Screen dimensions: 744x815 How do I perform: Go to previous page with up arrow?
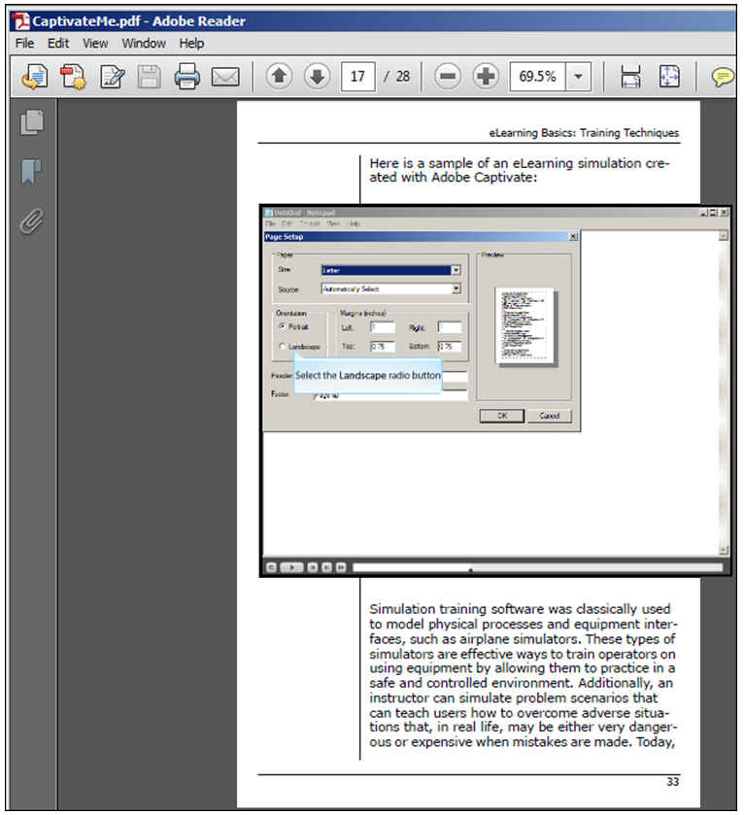(279, 77)
